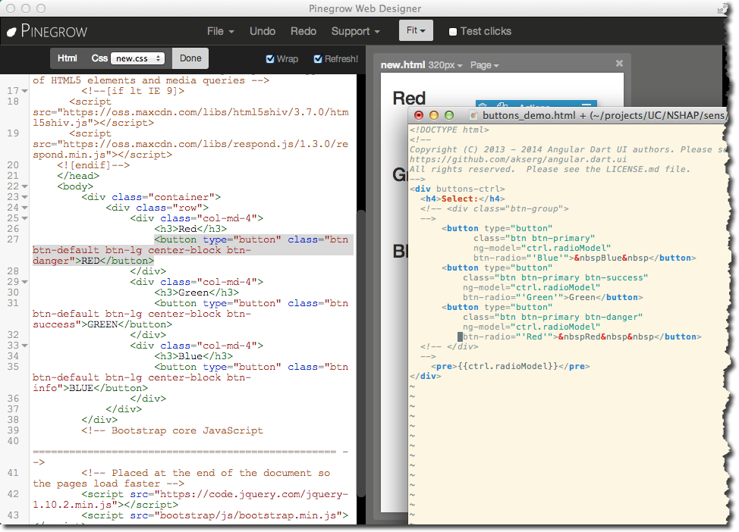This screenshot has height=532, width=739.
Task: Collapse the fold arrow at line 33
Action: pos(24,346)
